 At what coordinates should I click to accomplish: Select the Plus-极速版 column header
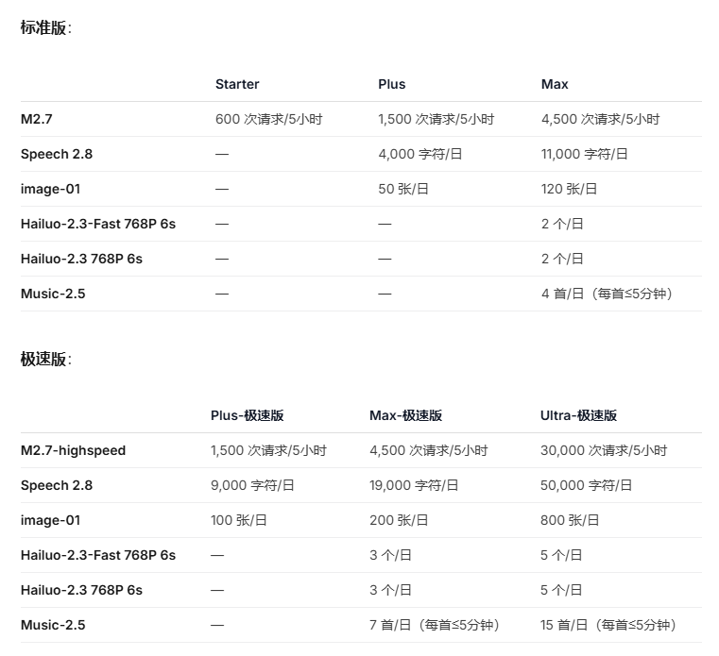(x=248, y=416)
